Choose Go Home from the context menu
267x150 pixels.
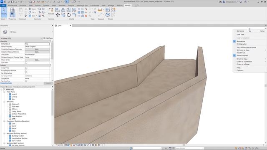click(x=240, y=31)
